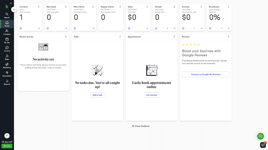Click the Add a task button

pos(97,95)
